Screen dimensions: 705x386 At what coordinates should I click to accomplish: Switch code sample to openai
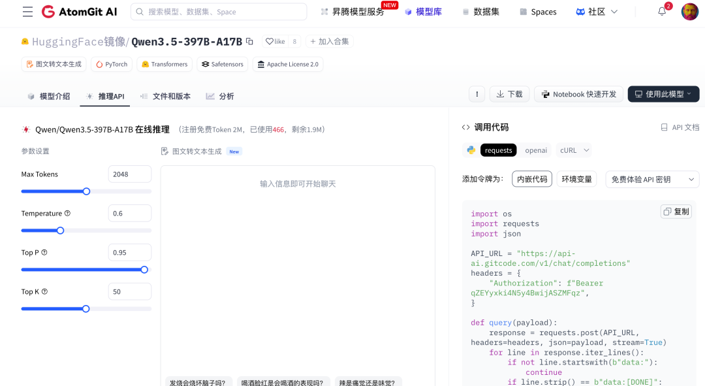point(536,150)
